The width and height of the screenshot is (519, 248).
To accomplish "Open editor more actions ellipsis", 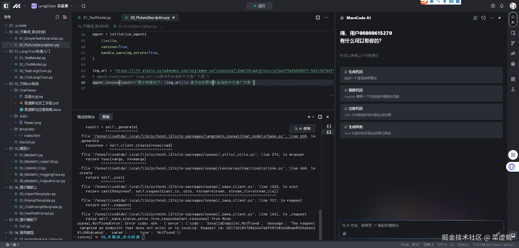I will (x=326, y=18).
